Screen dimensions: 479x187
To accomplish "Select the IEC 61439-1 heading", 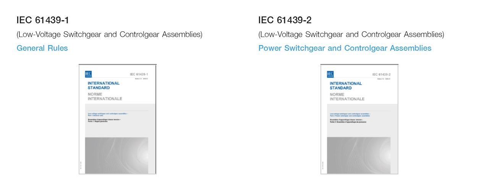I will pos(42,20).
